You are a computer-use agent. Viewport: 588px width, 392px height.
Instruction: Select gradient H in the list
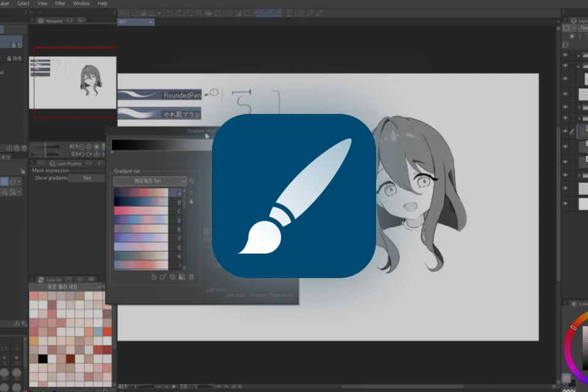(x=148, y=256)
